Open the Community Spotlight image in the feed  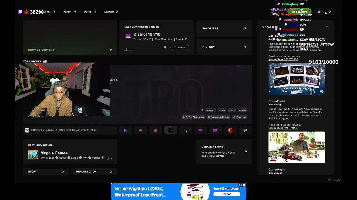coord(296,79)
